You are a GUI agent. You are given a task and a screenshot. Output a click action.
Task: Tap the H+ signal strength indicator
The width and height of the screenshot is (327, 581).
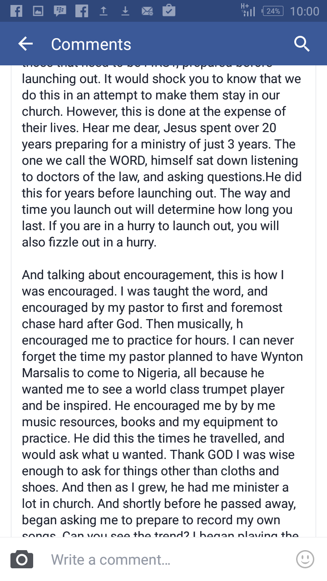(248, 10)
